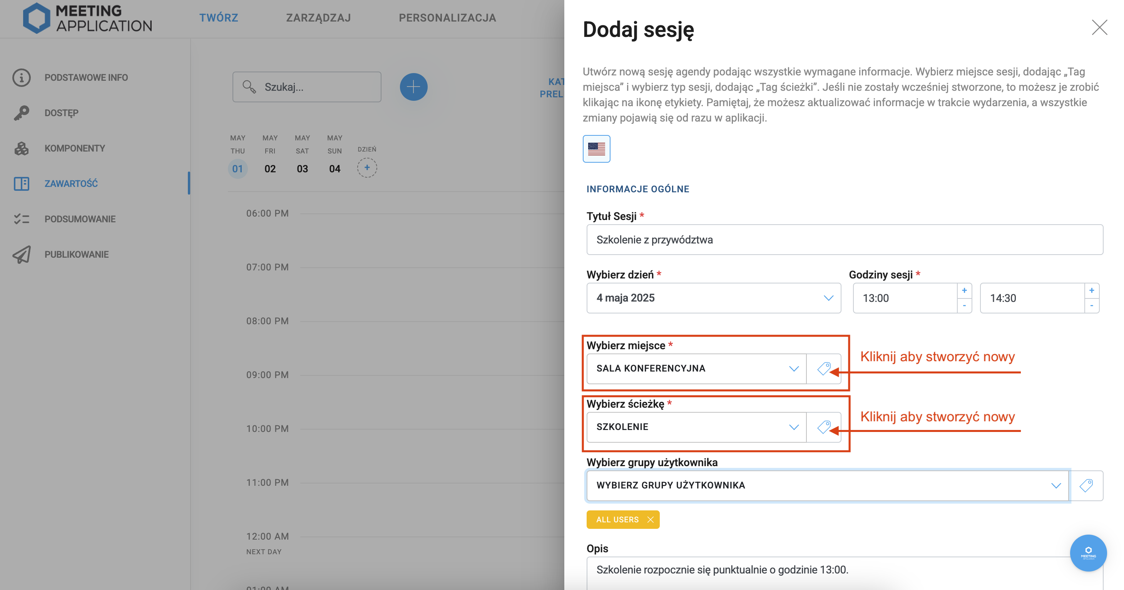Create new place tag via tag icon
1124x590 pixels.
[823, 368]
